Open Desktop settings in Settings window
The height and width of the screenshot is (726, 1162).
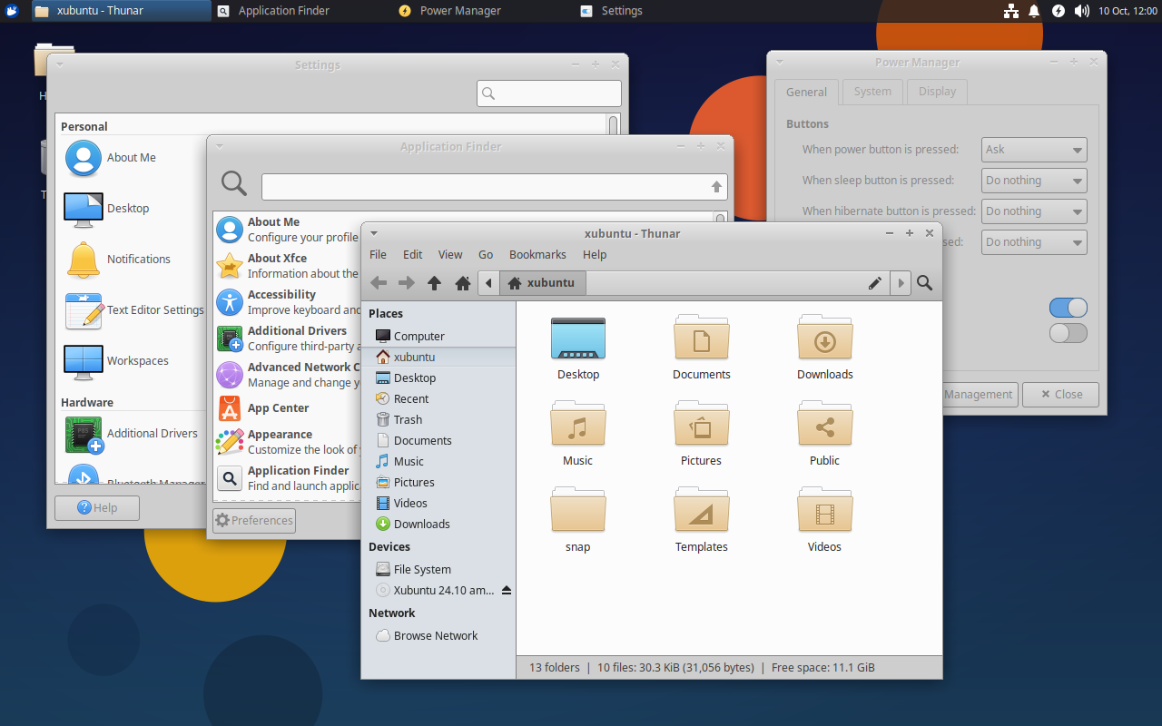tap(107, 209)
